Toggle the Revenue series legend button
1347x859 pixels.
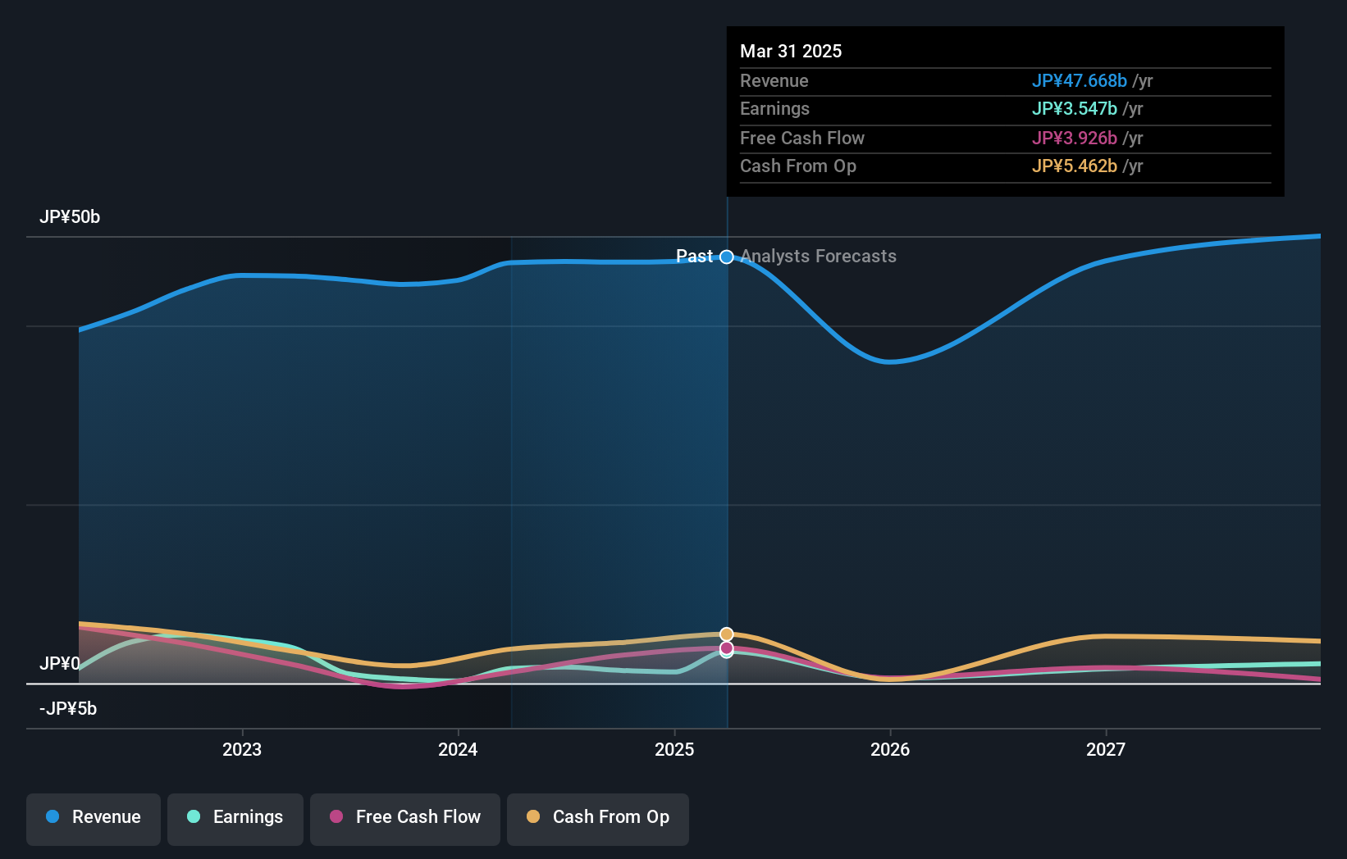94,819
